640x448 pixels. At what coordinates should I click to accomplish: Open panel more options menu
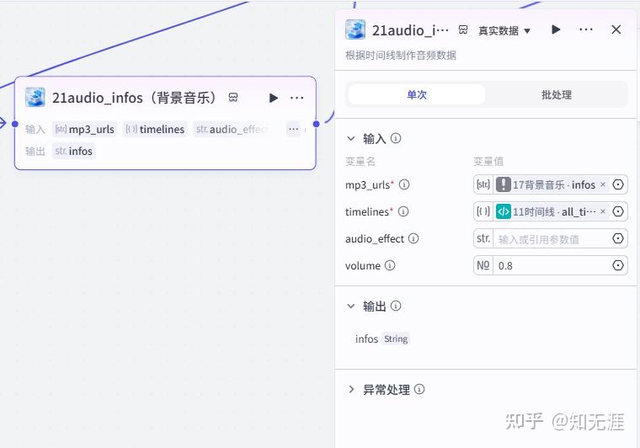[586, 29]
